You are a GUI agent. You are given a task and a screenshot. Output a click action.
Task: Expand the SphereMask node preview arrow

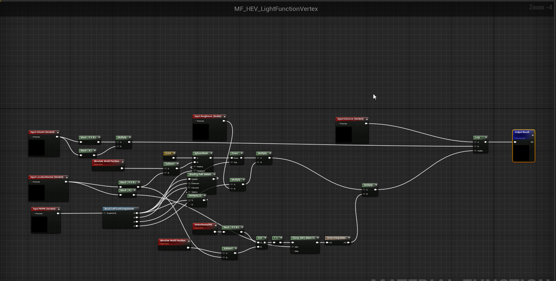pyautogui.click(x=211, y=153)
